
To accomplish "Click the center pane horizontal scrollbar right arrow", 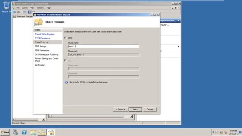I will 131,116.
